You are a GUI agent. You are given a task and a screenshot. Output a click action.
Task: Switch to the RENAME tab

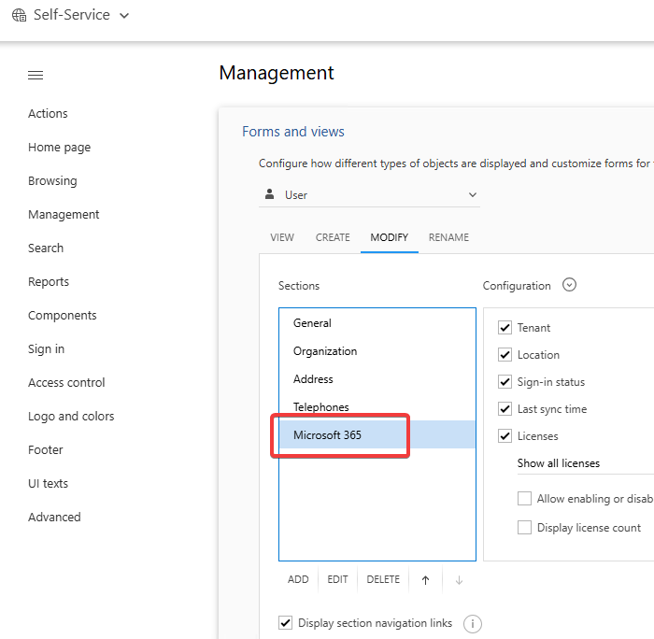[448, 237]
